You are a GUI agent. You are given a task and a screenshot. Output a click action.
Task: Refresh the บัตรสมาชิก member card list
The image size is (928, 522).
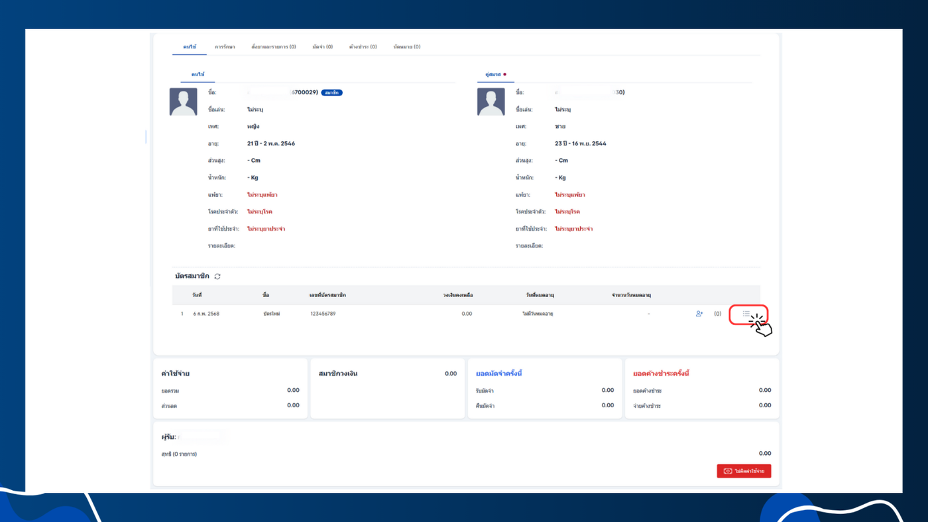(217, 277)
